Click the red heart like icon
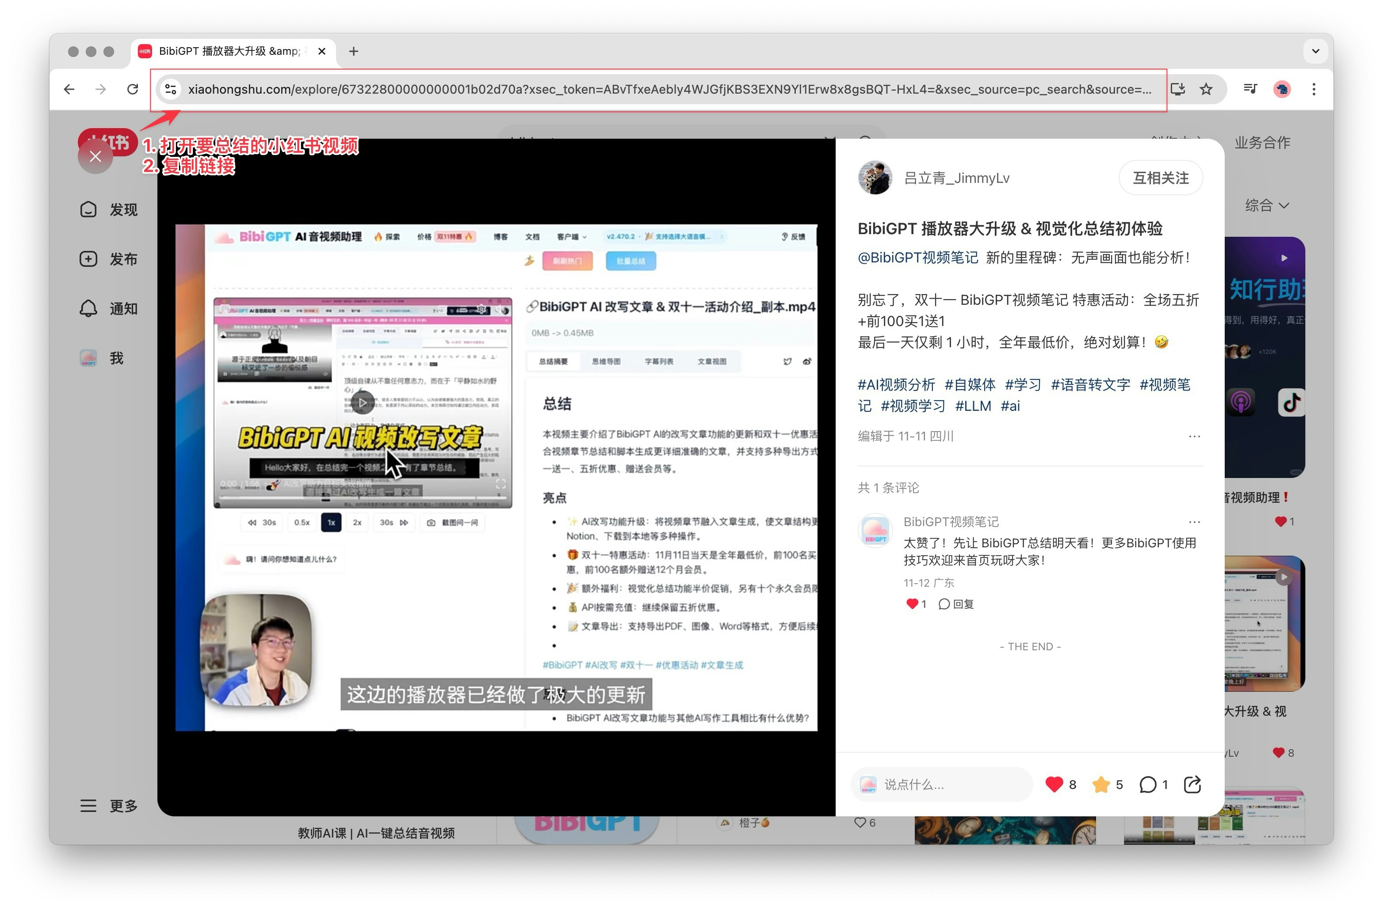 [1054, 785]
